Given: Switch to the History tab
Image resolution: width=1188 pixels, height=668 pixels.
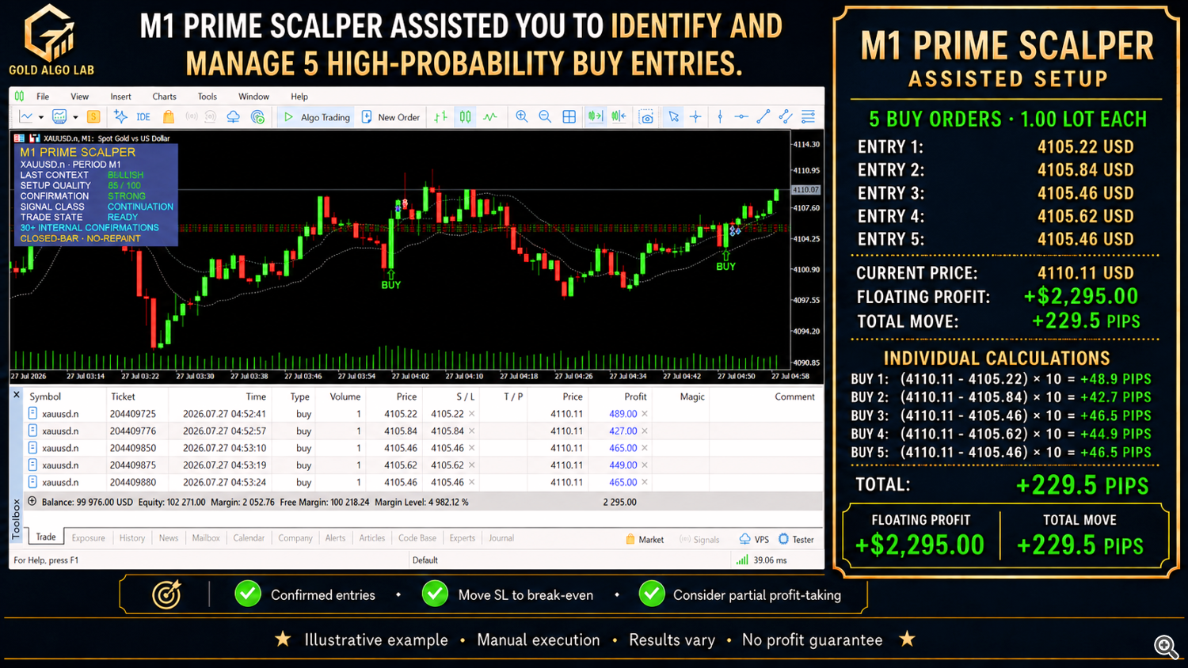Looking at the screenshot, I should tap(132, 538).
